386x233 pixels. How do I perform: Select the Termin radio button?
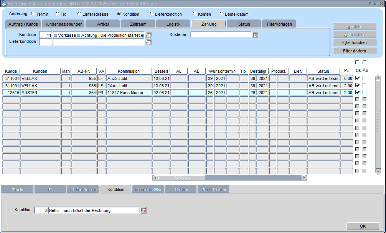pyautogui.click(x=33, y=14)
